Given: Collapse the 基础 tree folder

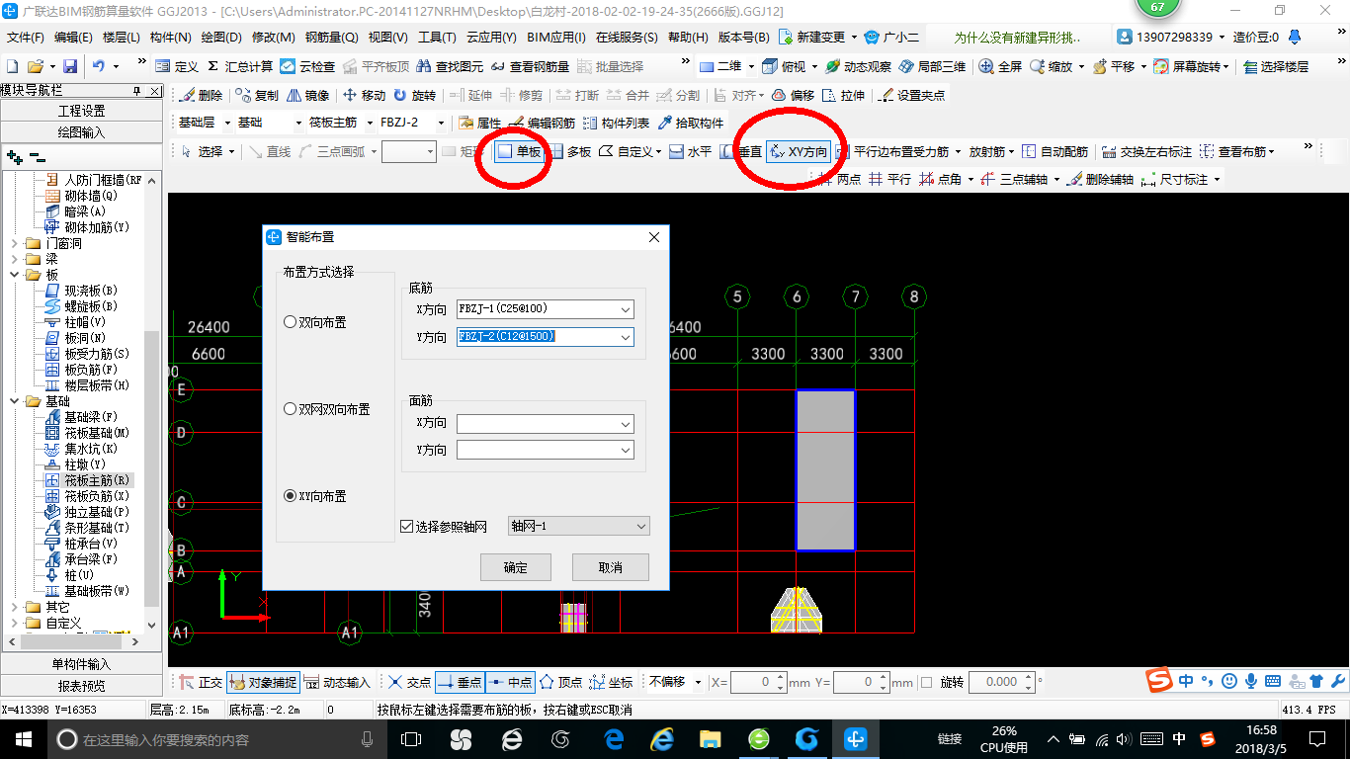Looking at the screenshot, I should click(x=16, y=401).
